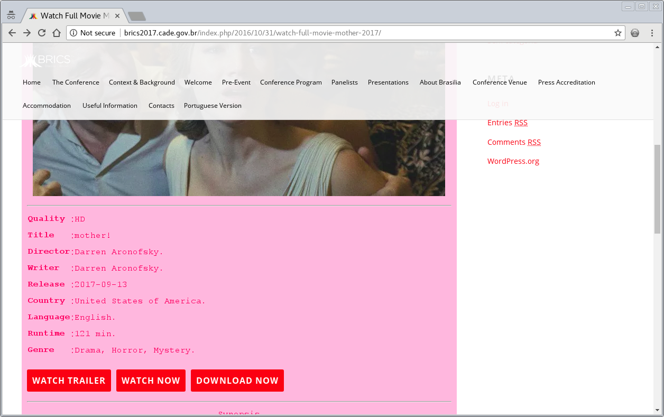Viewport: 664px width, 417px height.
Task: Click the BRICS logo
Action: pos(45,60)
